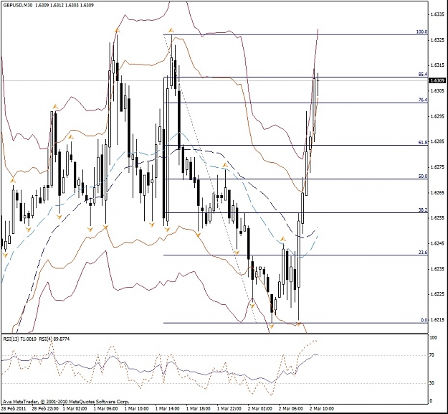This screenshot has width=448, height=414.
Task: Click the highlighted current price tag 1.6309
Action: (x=437, y=80)
